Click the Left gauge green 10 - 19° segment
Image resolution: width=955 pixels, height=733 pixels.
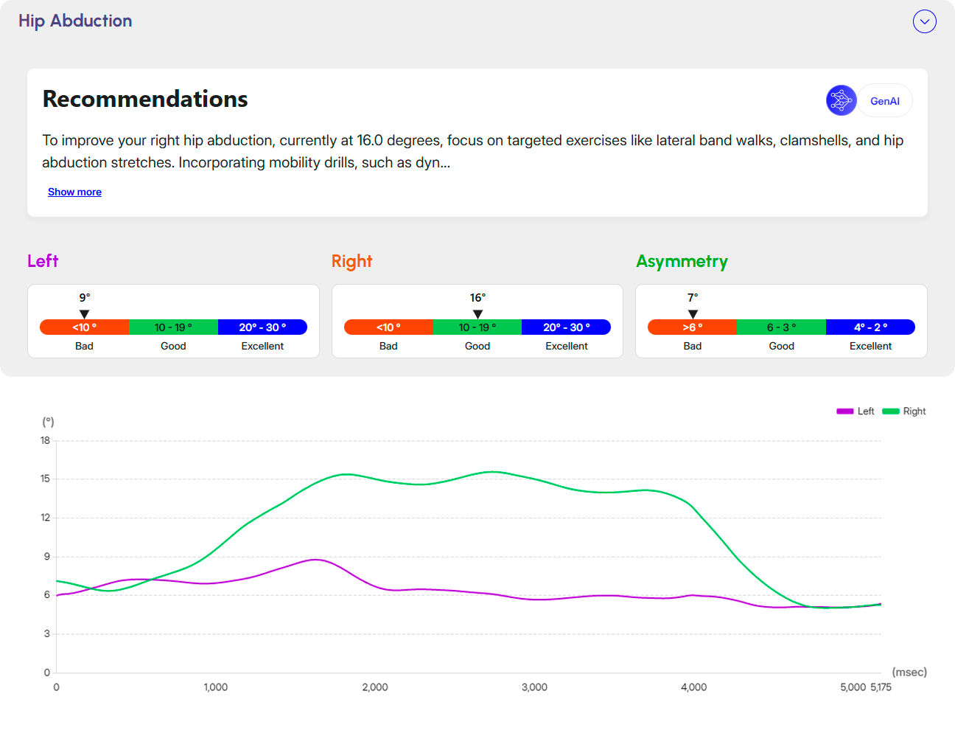[173, 327]
